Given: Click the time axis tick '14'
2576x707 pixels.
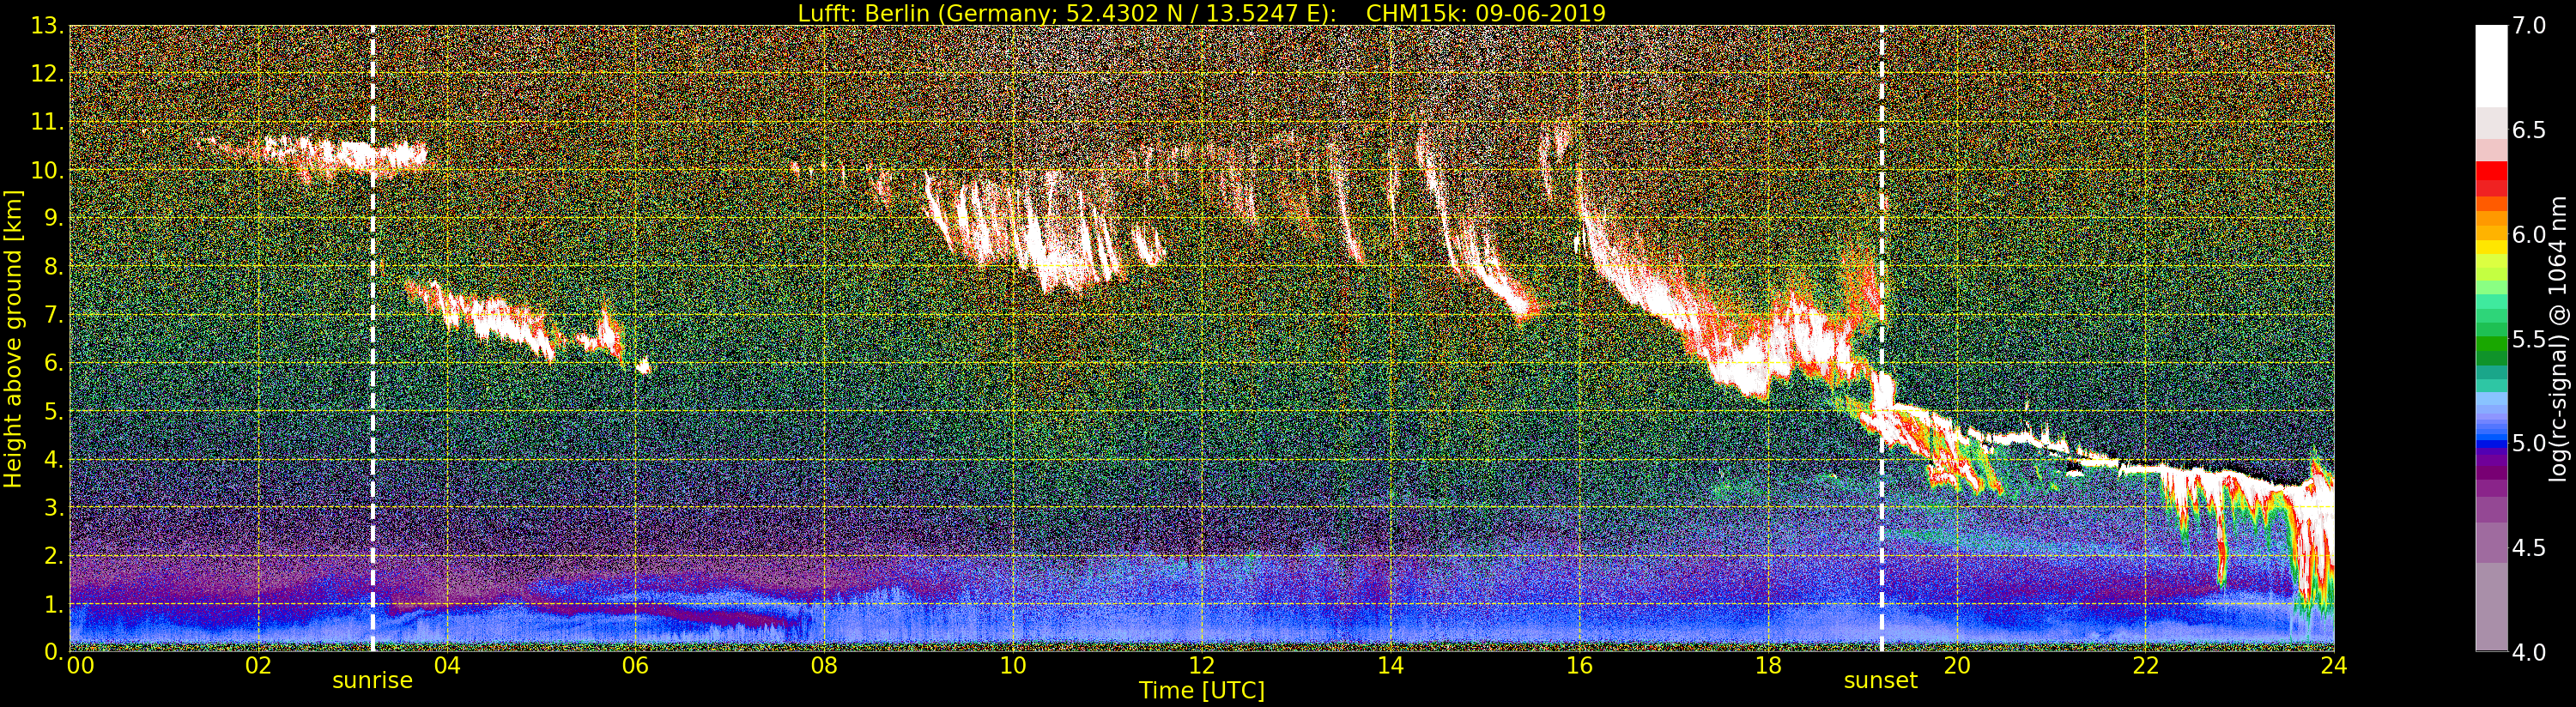Looking at the screenshot, I should 1391,665.
